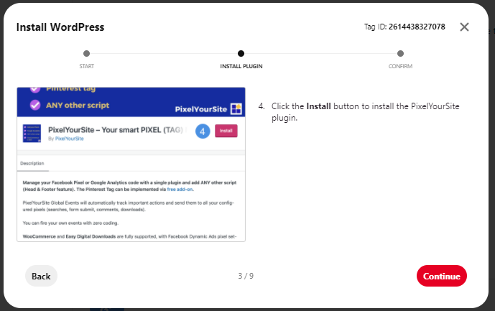Click the 3 / 9 page indicator

[x=246, y=276]
